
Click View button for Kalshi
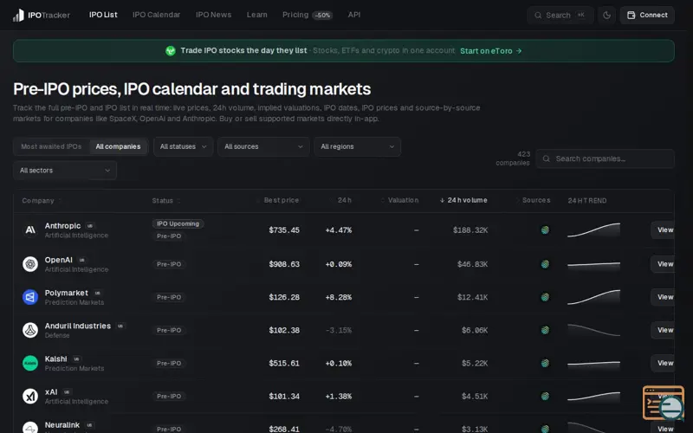coord(663,363)
